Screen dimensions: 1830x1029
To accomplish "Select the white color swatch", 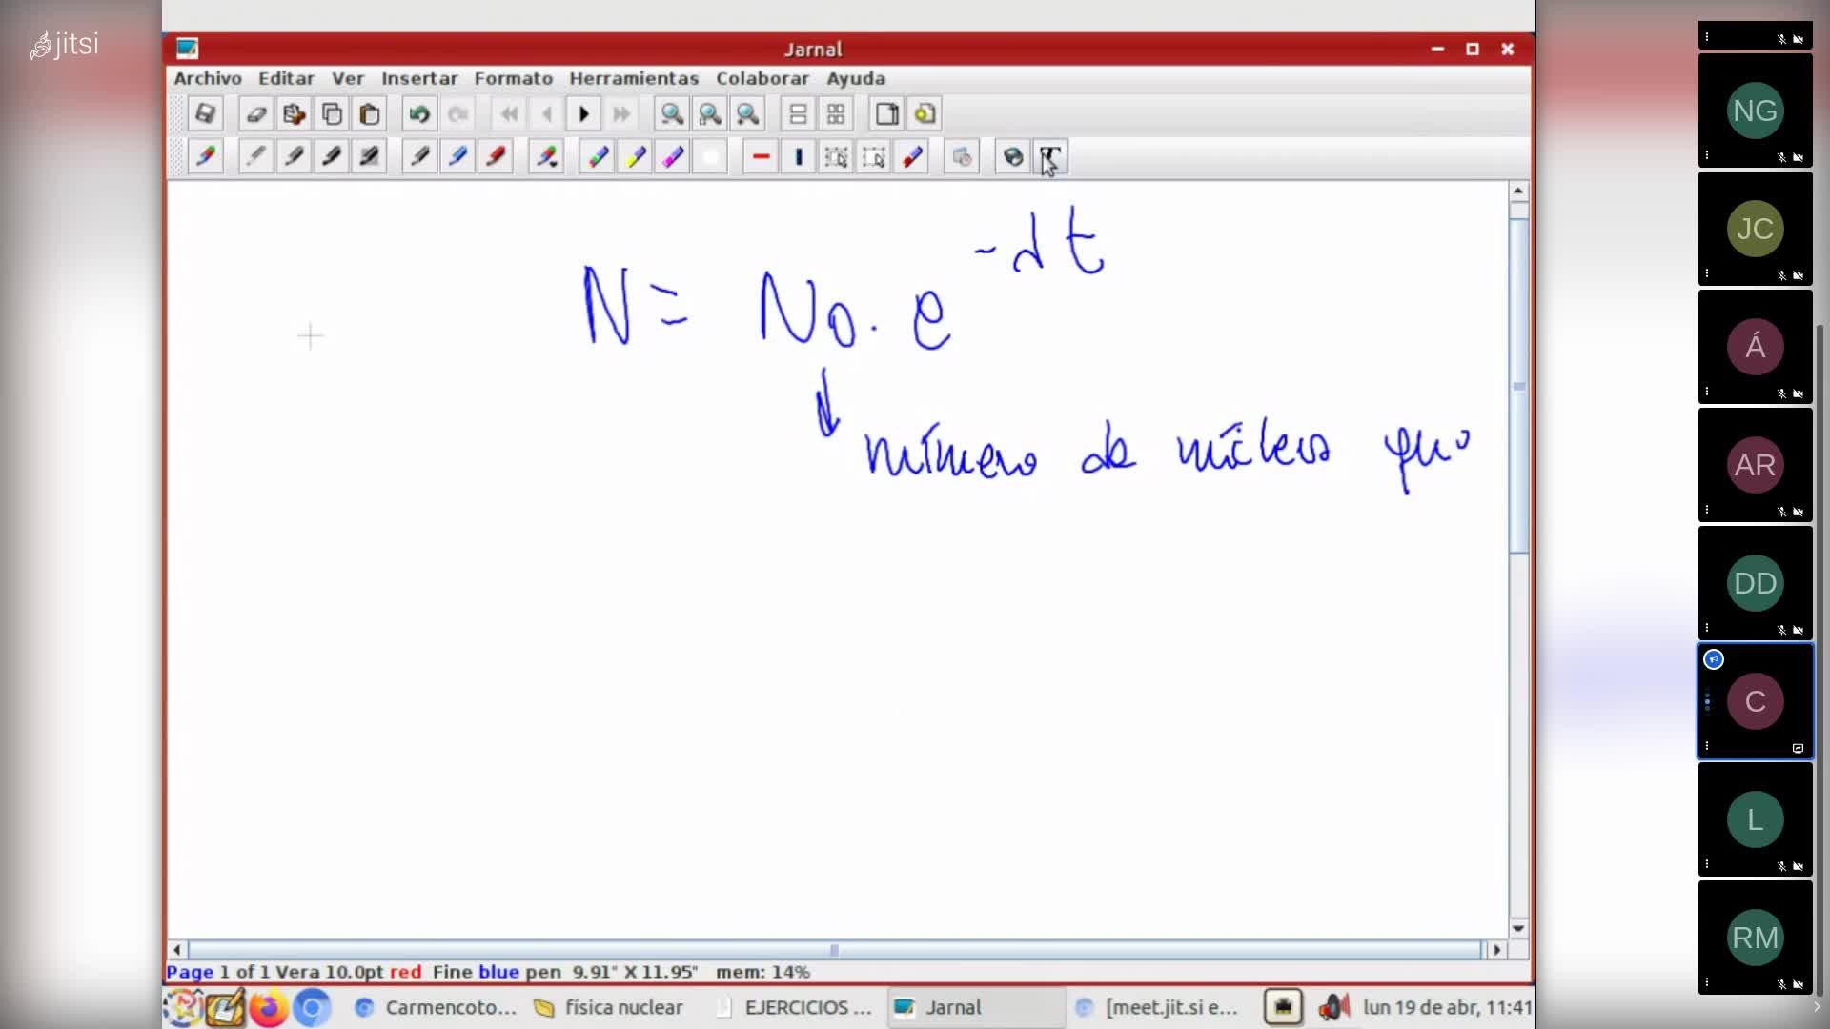I will [x=711, y=157].
